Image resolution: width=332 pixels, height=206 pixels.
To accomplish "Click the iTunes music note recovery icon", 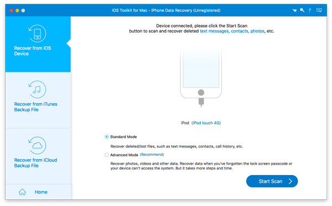I will pyautogui.click(x=37, y=89).
